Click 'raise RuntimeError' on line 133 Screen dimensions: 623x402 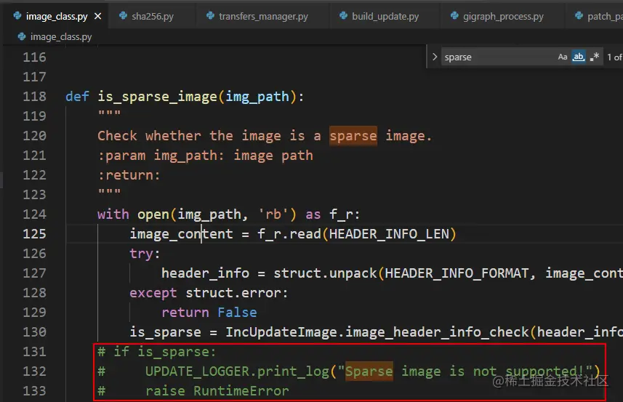[x=217, y=391]
